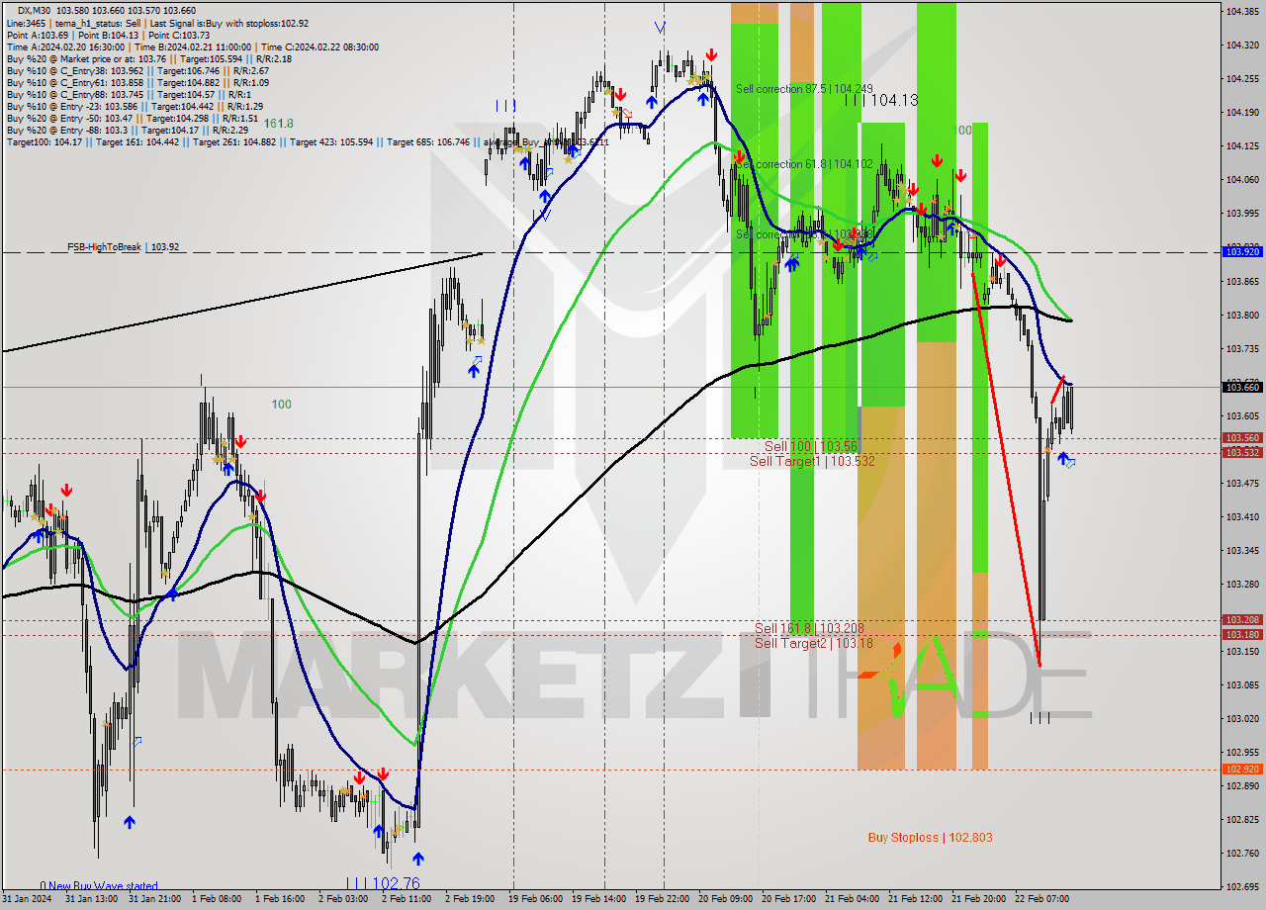The width and height of the screenshot is (1266, 910).
Task: Click the red 103.208 price tag
Action: pyautogui.click(x=1242, y=620)
